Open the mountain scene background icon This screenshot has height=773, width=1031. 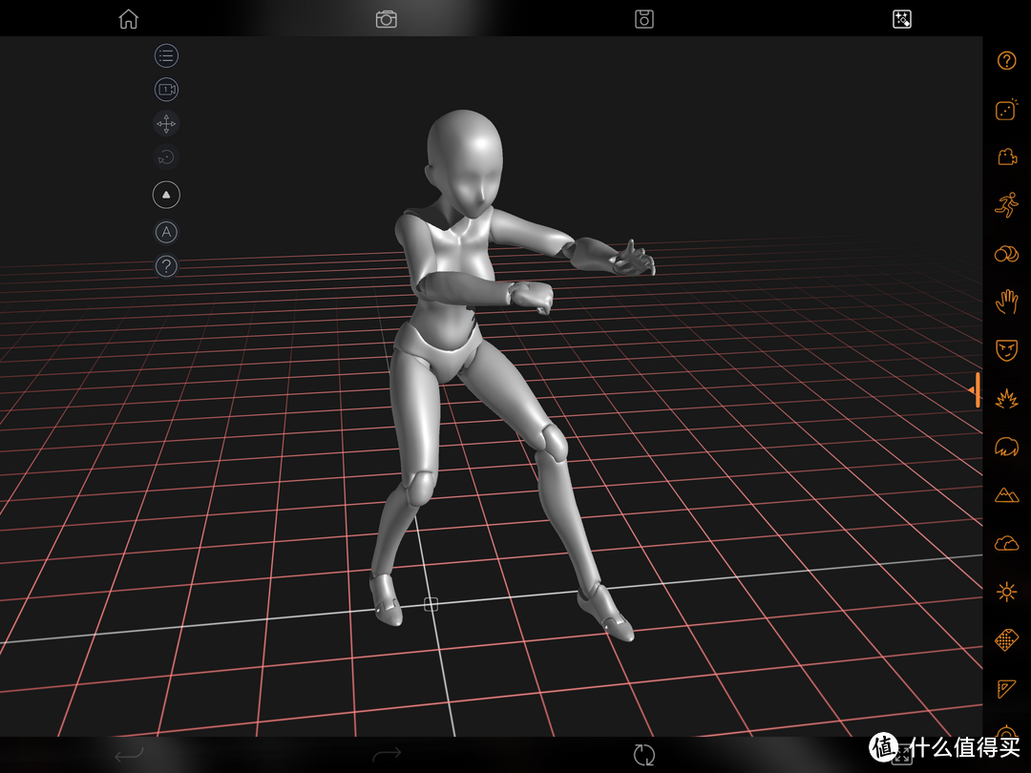point(1007,495)
